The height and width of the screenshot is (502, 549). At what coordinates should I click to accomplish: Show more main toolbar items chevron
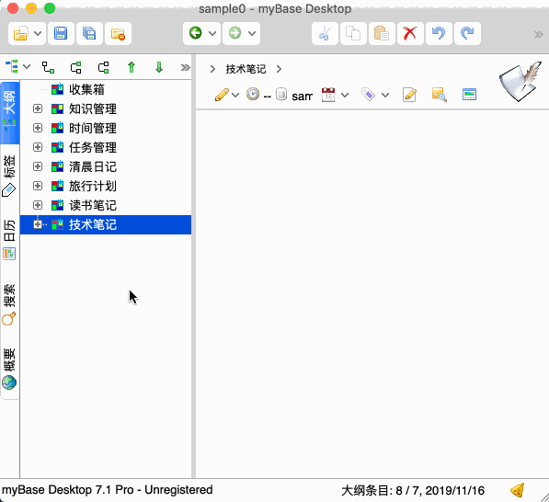pyautogui.click(x=538, y=34)
